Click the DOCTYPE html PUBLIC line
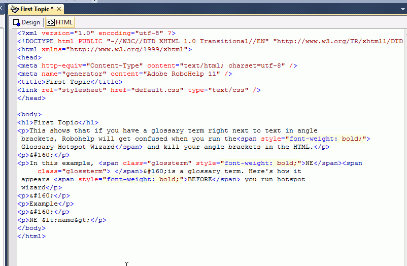Screen dimensions: 407x266 coord(210,41)
